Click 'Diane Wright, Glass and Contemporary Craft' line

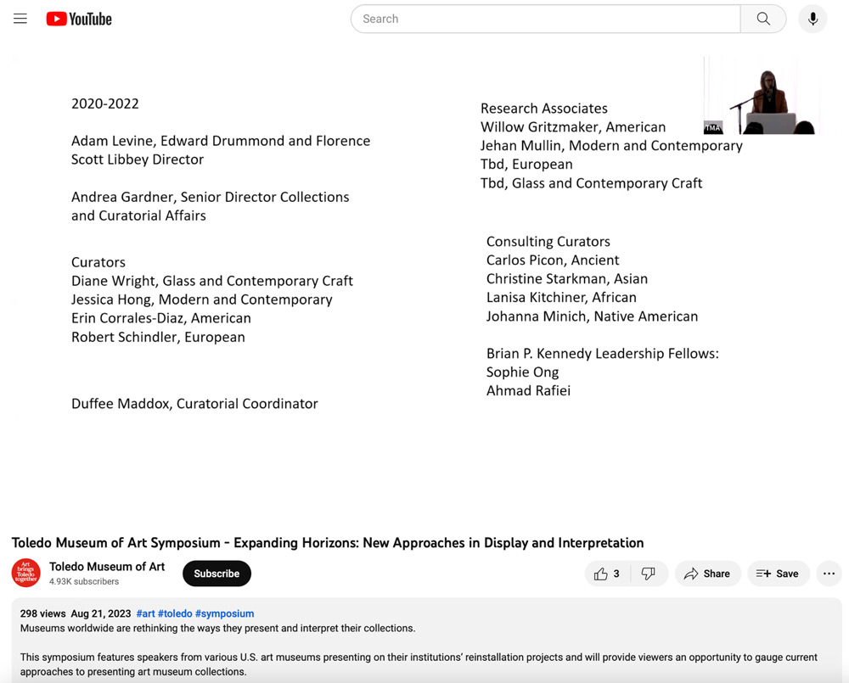[x=211, y=281]
